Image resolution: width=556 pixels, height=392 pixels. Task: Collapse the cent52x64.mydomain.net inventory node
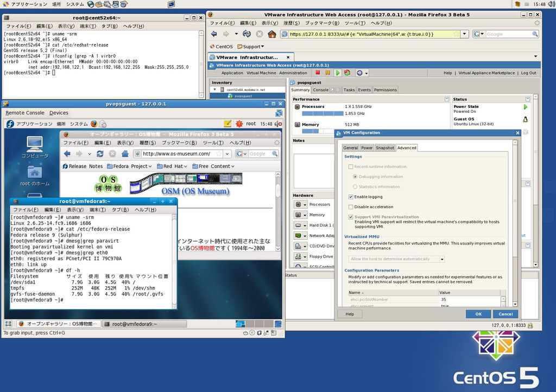pyautogui.click(x=214, y=89)
